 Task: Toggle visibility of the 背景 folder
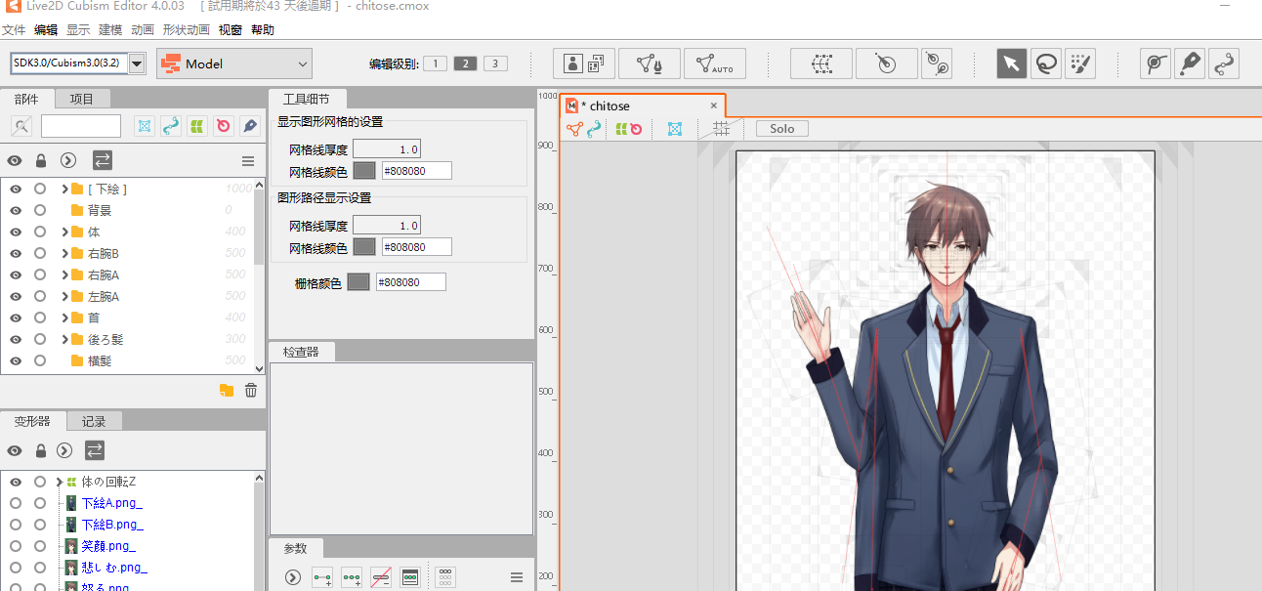[17, 209]
